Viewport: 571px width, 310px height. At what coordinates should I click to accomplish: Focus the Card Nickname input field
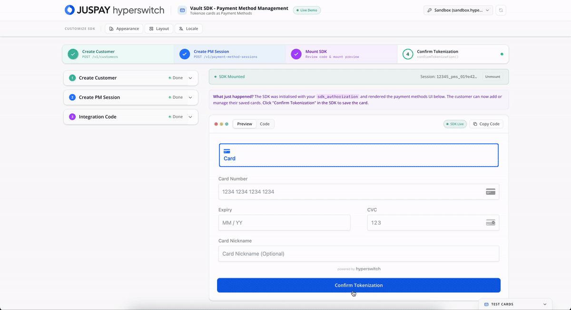[359, 254]
